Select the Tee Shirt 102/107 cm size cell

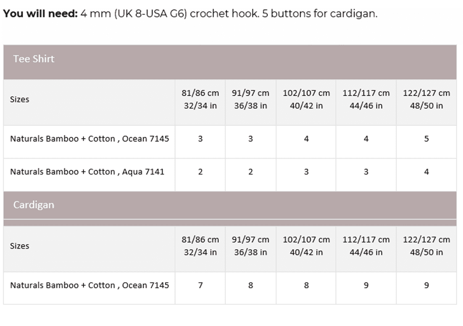[306, 99]
